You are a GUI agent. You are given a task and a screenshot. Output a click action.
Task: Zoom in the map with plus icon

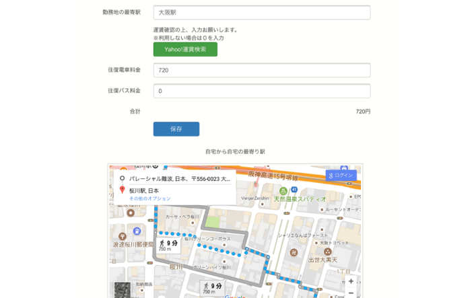pos(351,281)
